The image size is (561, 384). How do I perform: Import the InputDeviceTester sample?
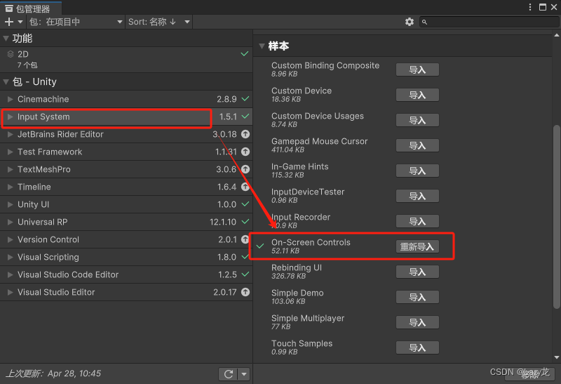point(417,196)
